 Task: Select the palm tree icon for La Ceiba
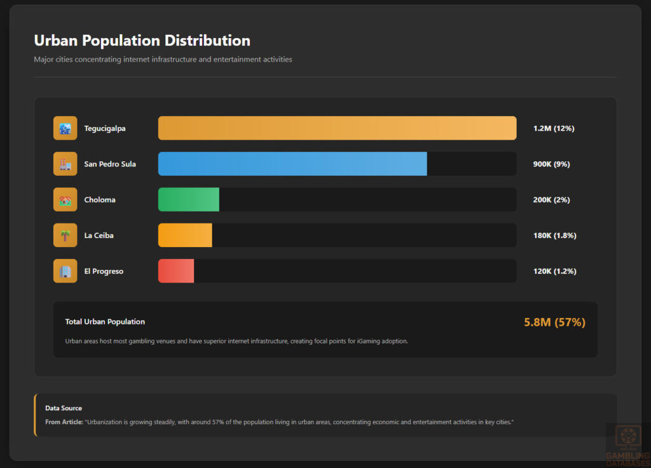pos(65,235)
